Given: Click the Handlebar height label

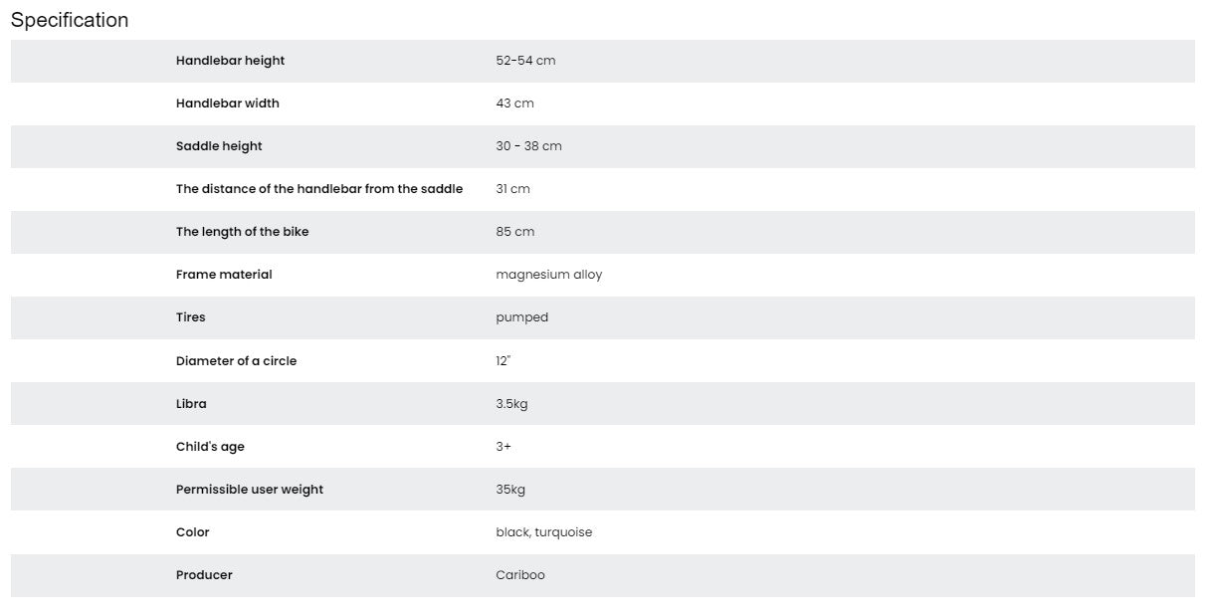Looking at the screenshot, I should pyautogui.click(x=230, y=61).
